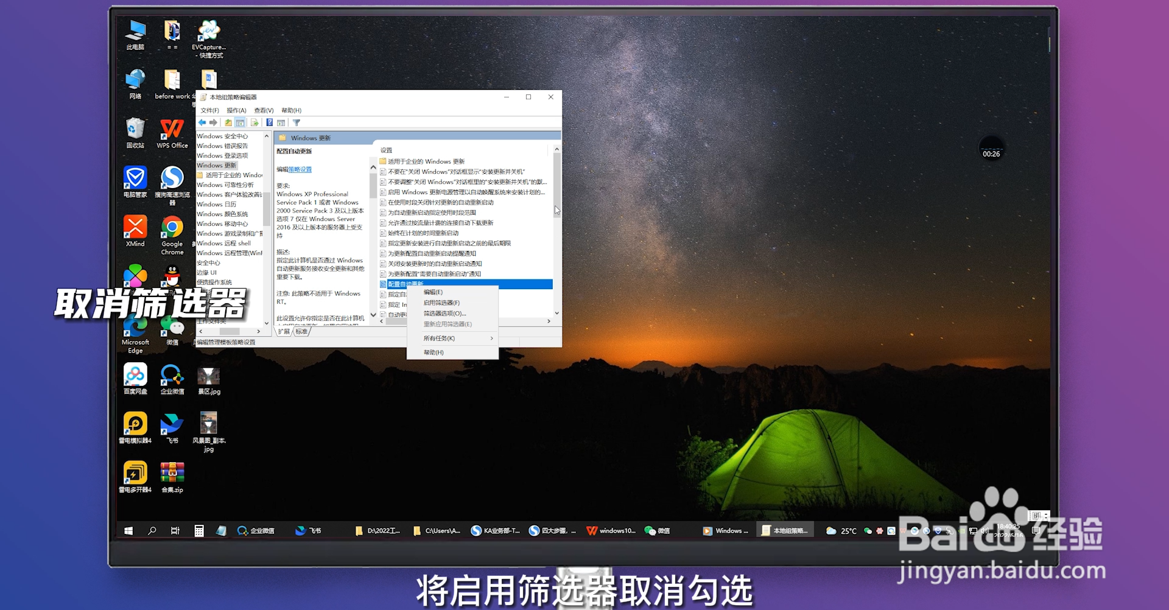1169x610 pixels.
Task: Click the Up one level folder toolbar icon
Action: coord(228,122)
